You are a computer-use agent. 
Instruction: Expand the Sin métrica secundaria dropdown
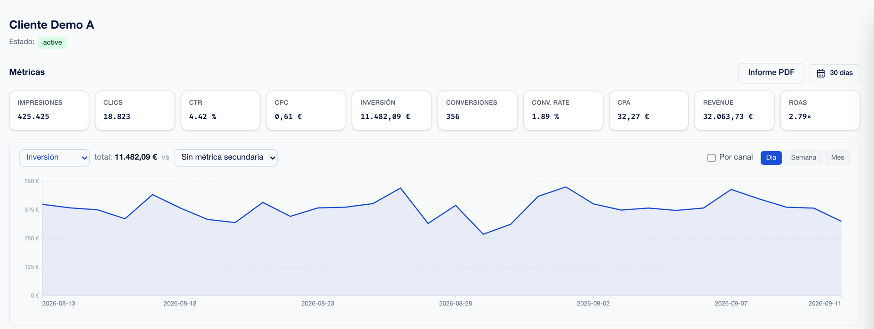tap(226, 157)
